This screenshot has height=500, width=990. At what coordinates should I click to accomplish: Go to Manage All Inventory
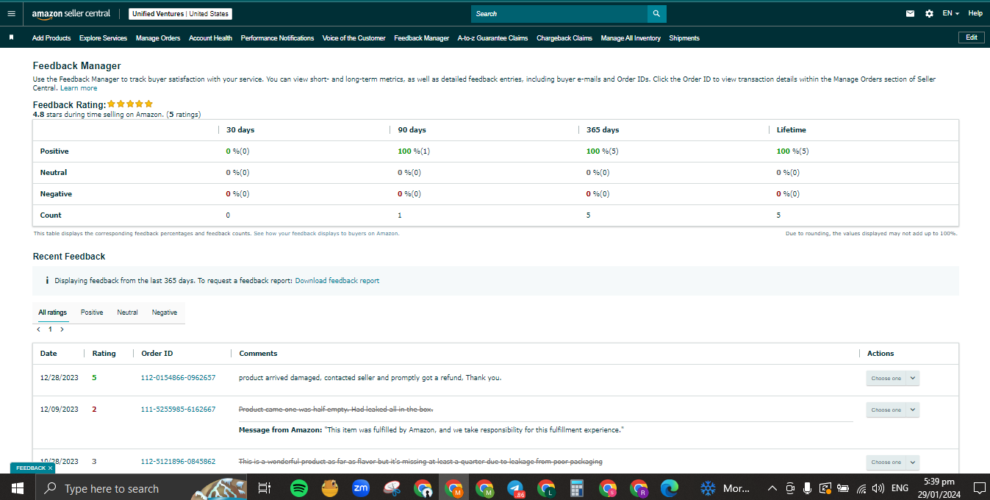(631, 38)
